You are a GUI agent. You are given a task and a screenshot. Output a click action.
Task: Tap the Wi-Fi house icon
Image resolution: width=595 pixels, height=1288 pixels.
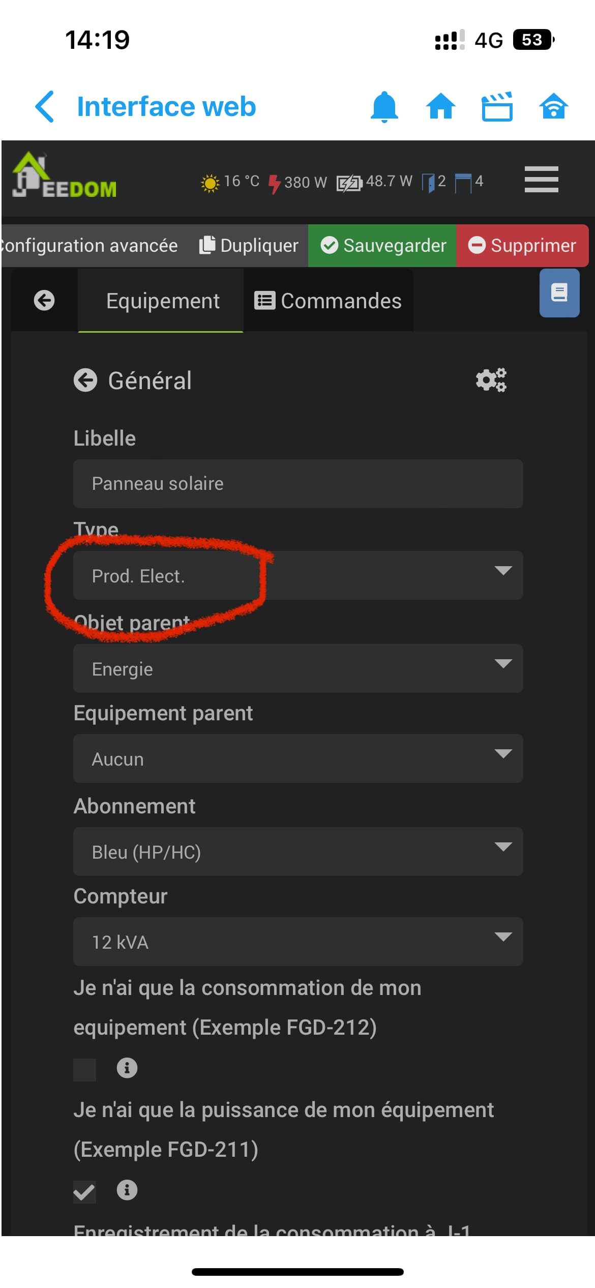553,107
